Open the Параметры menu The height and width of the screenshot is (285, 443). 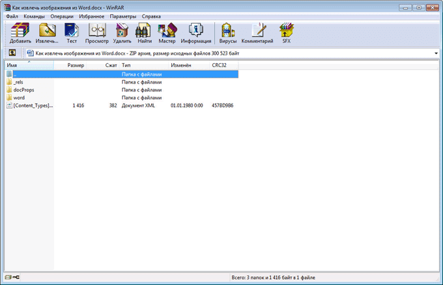(123, 16)
